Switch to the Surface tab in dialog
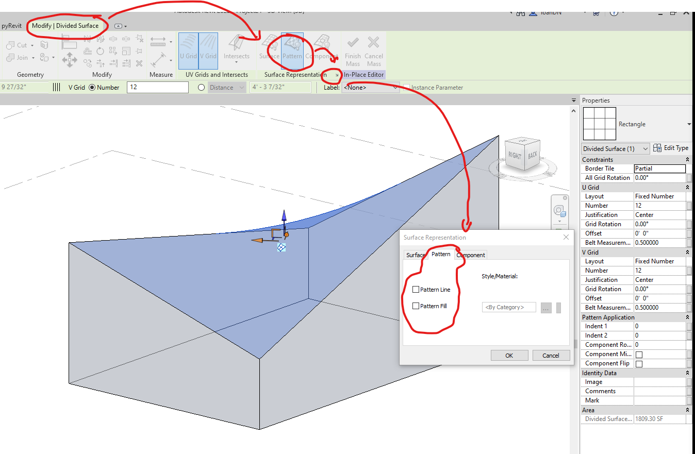Screen dimensions: 695x454 [416, 255]
